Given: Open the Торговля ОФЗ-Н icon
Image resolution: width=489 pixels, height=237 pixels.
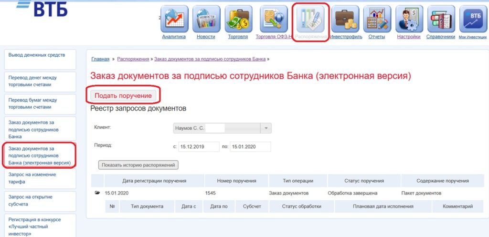Looking at the screenshot, I should 274,19.
